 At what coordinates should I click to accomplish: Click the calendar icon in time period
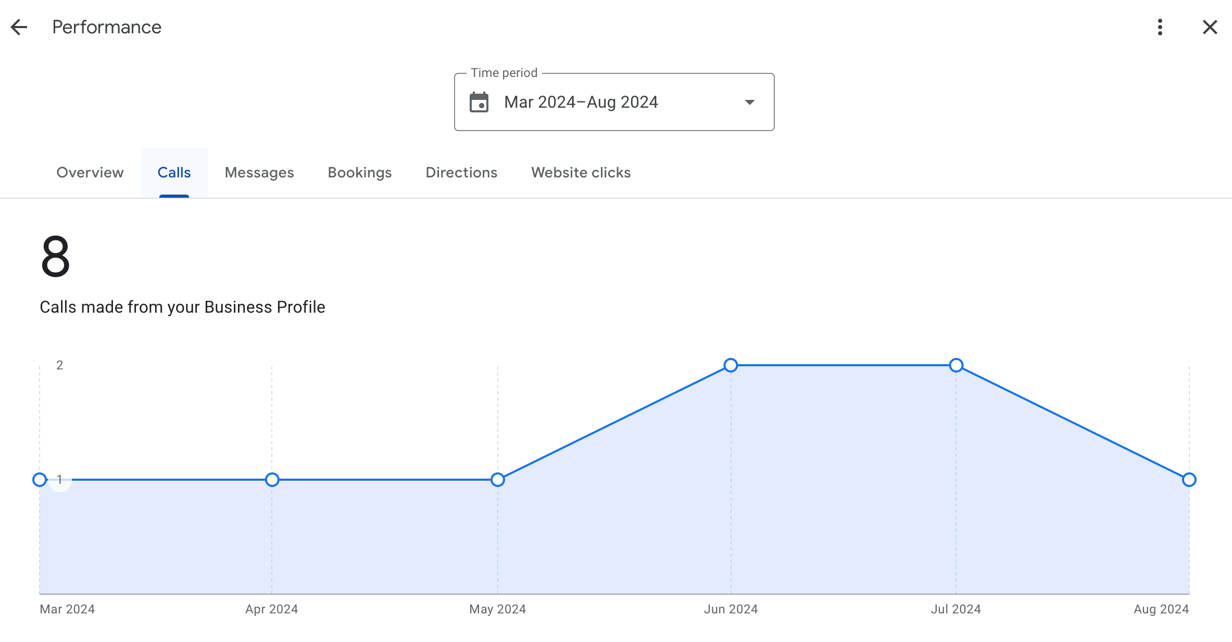pyautogui.click(x=479, y=102)
